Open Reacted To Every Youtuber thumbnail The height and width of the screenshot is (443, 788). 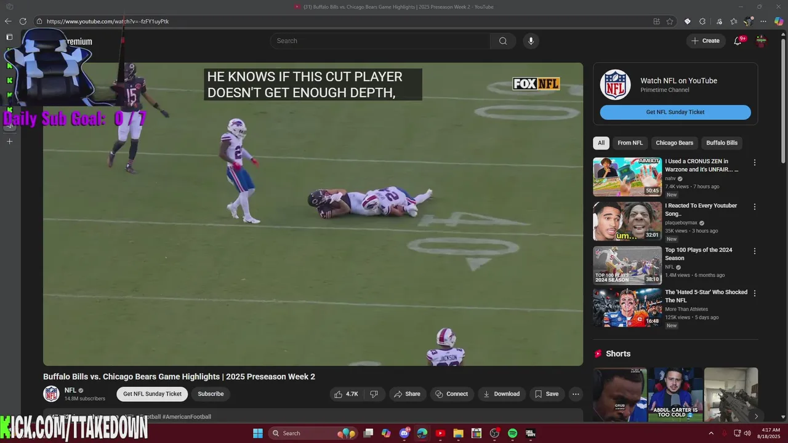(x=627, y=221)
